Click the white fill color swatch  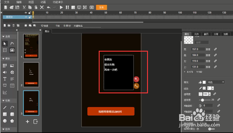[204, 82]
